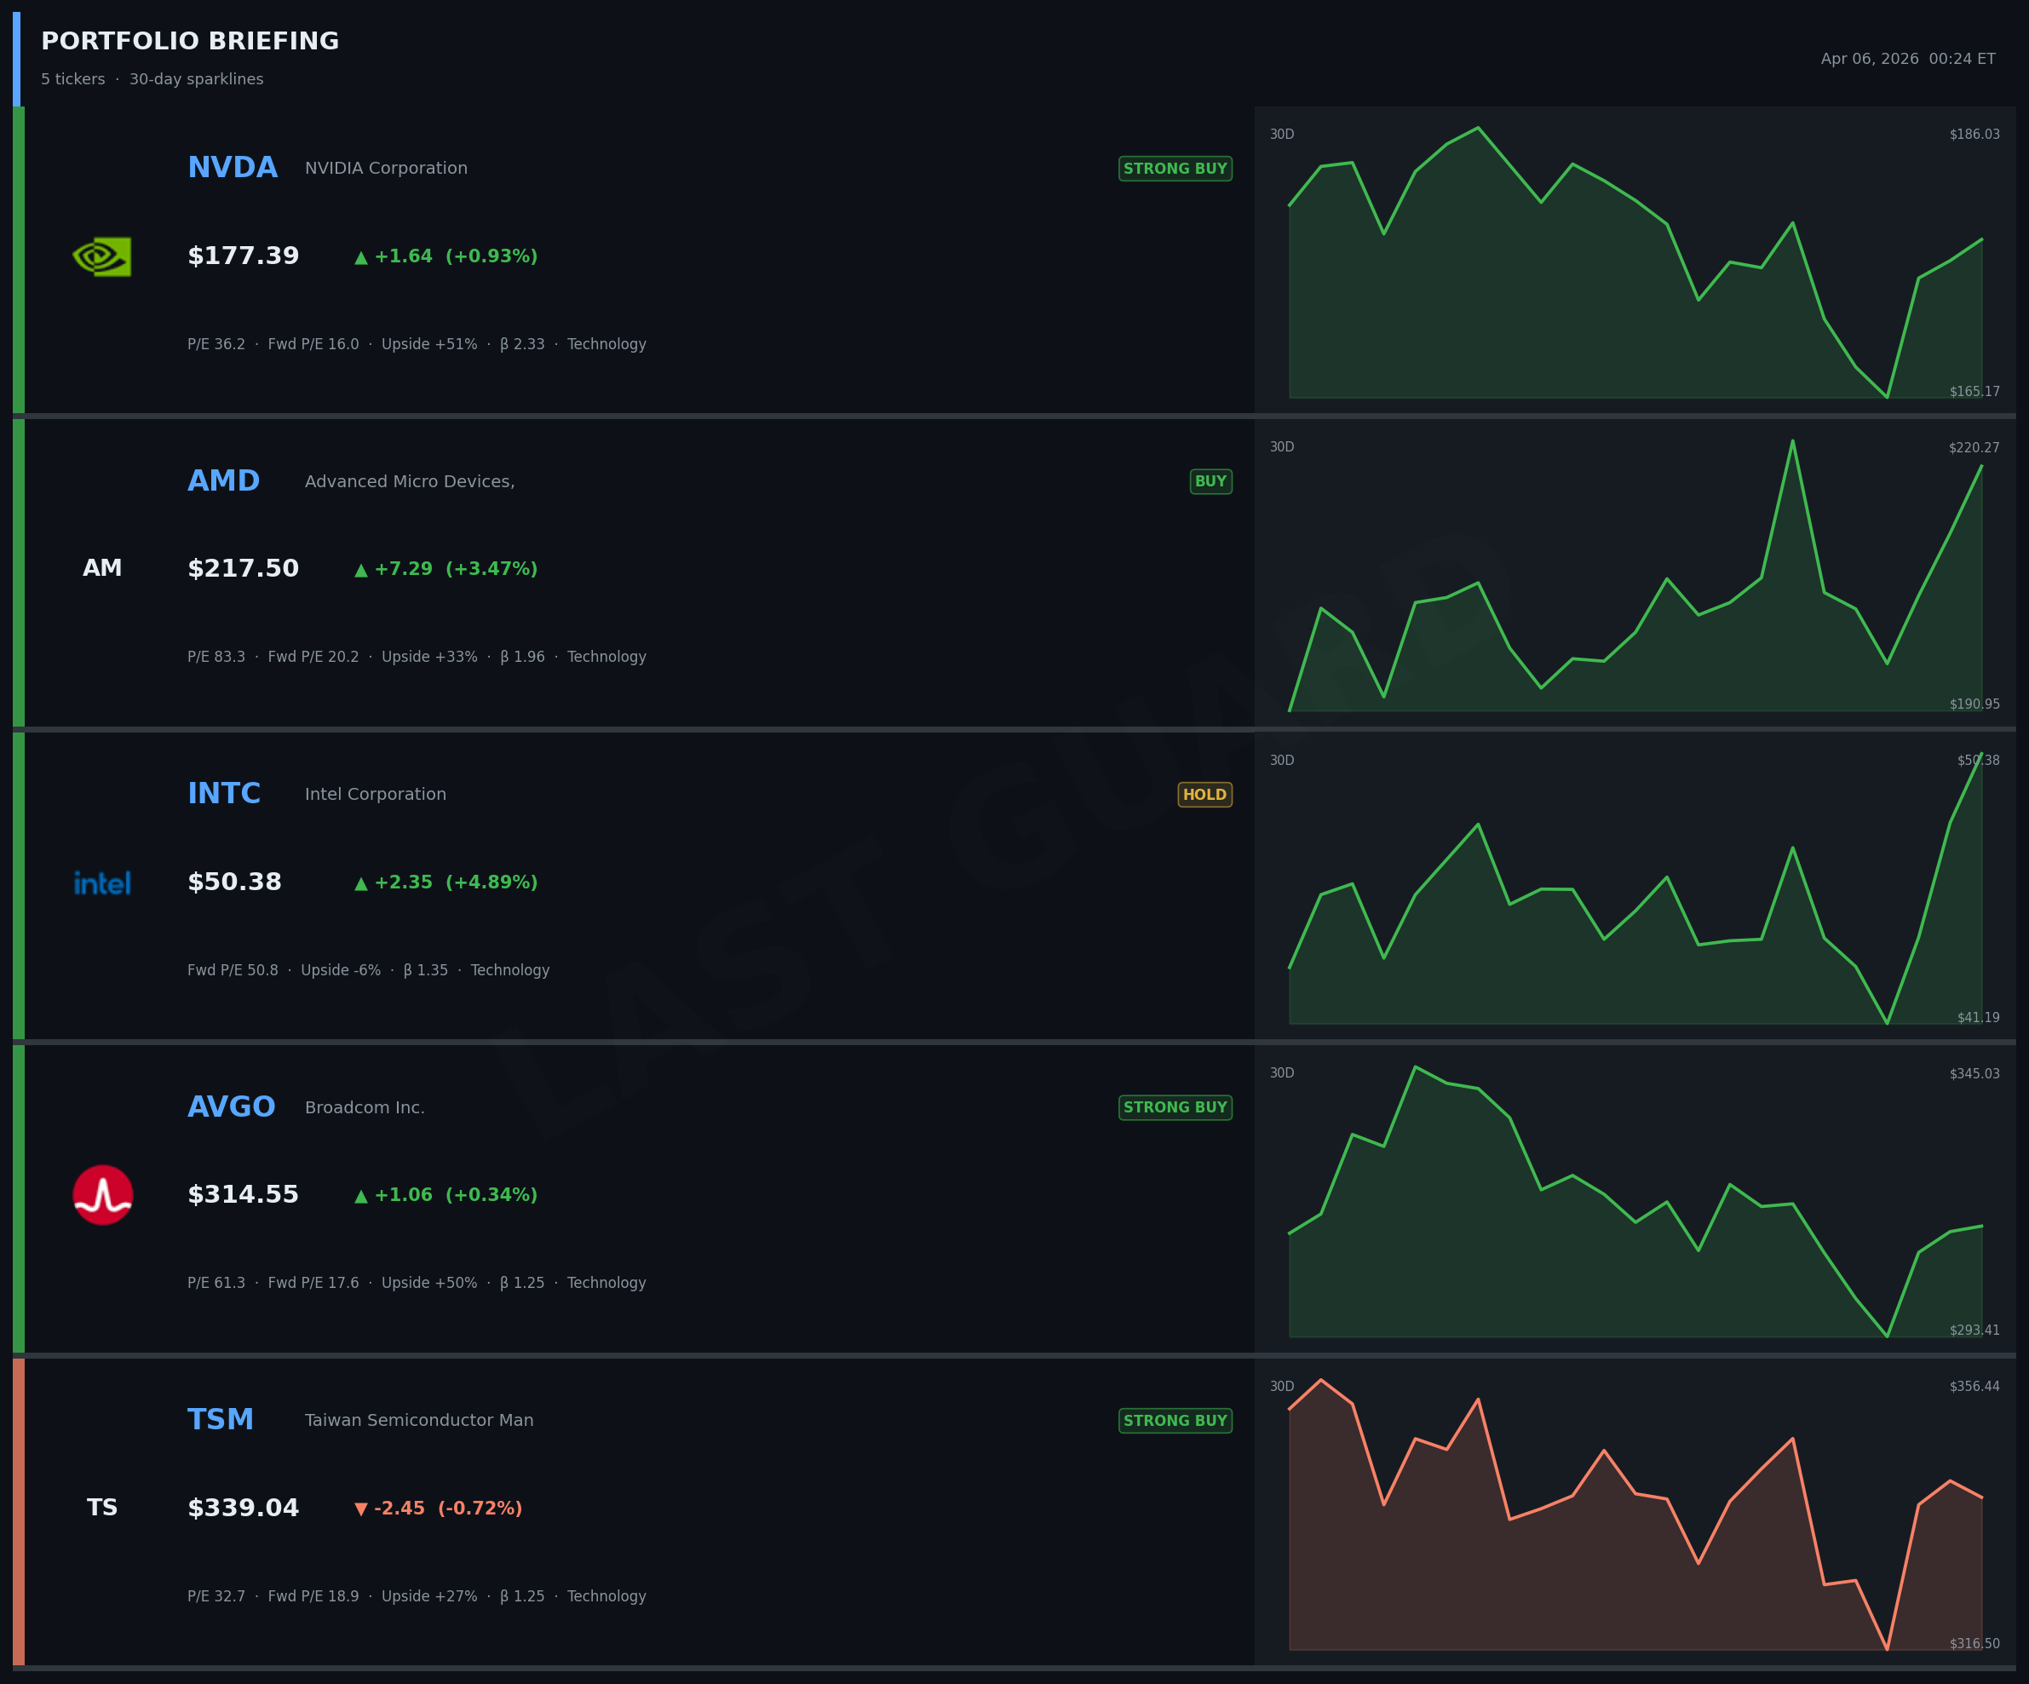Image resolution: width=2029 pixels, height=1684 pixels.
Task: Click the green up arrow beside +7.29
Action: tap(360, 570)
